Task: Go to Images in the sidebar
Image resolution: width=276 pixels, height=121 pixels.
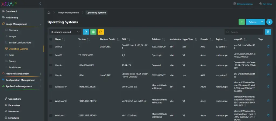Action: pyautogui.click(x=12, y=36)
